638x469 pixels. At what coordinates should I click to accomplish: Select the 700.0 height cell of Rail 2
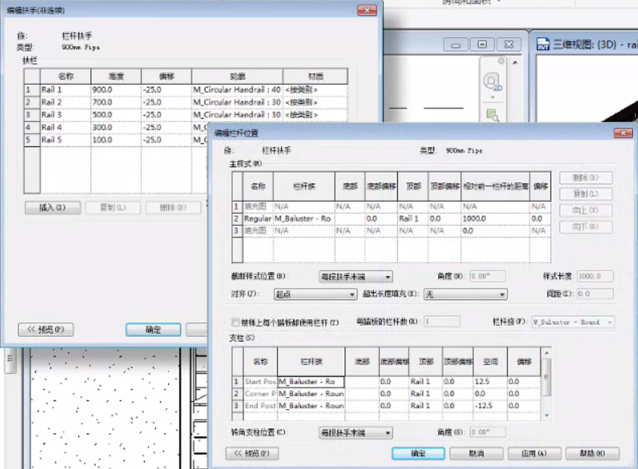[116, 102]
